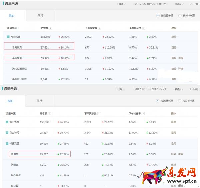Click visitor count 13,517

(44, 154)
